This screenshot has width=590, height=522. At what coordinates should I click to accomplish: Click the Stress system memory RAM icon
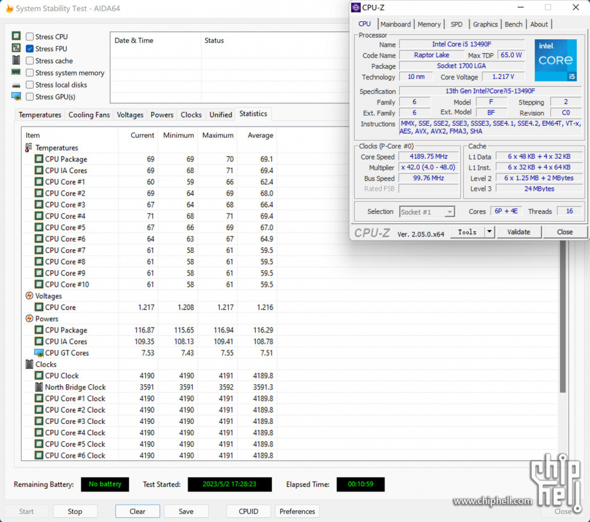click(x=16, y=72)
